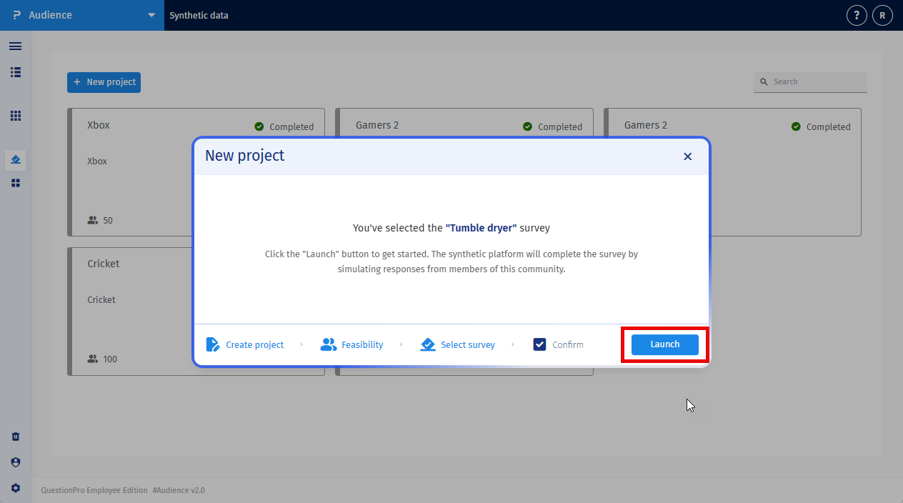The image size is (903, 503).
Task: Click the list view icon in sidebar
Action: coord(15,72)
